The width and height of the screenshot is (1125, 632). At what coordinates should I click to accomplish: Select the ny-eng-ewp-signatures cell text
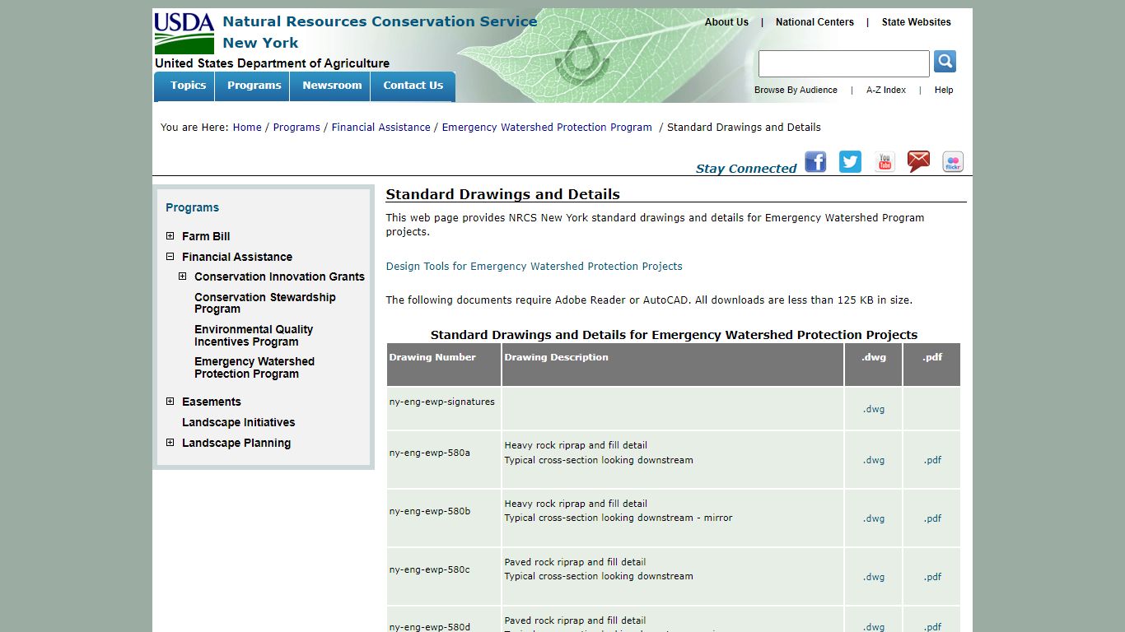point(442,402)
